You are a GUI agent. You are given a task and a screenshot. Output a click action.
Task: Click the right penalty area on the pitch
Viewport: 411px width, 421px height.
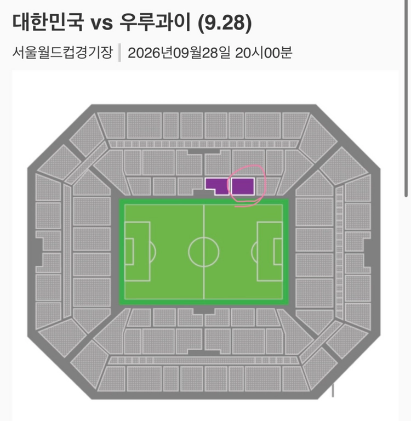pos(270,251)
